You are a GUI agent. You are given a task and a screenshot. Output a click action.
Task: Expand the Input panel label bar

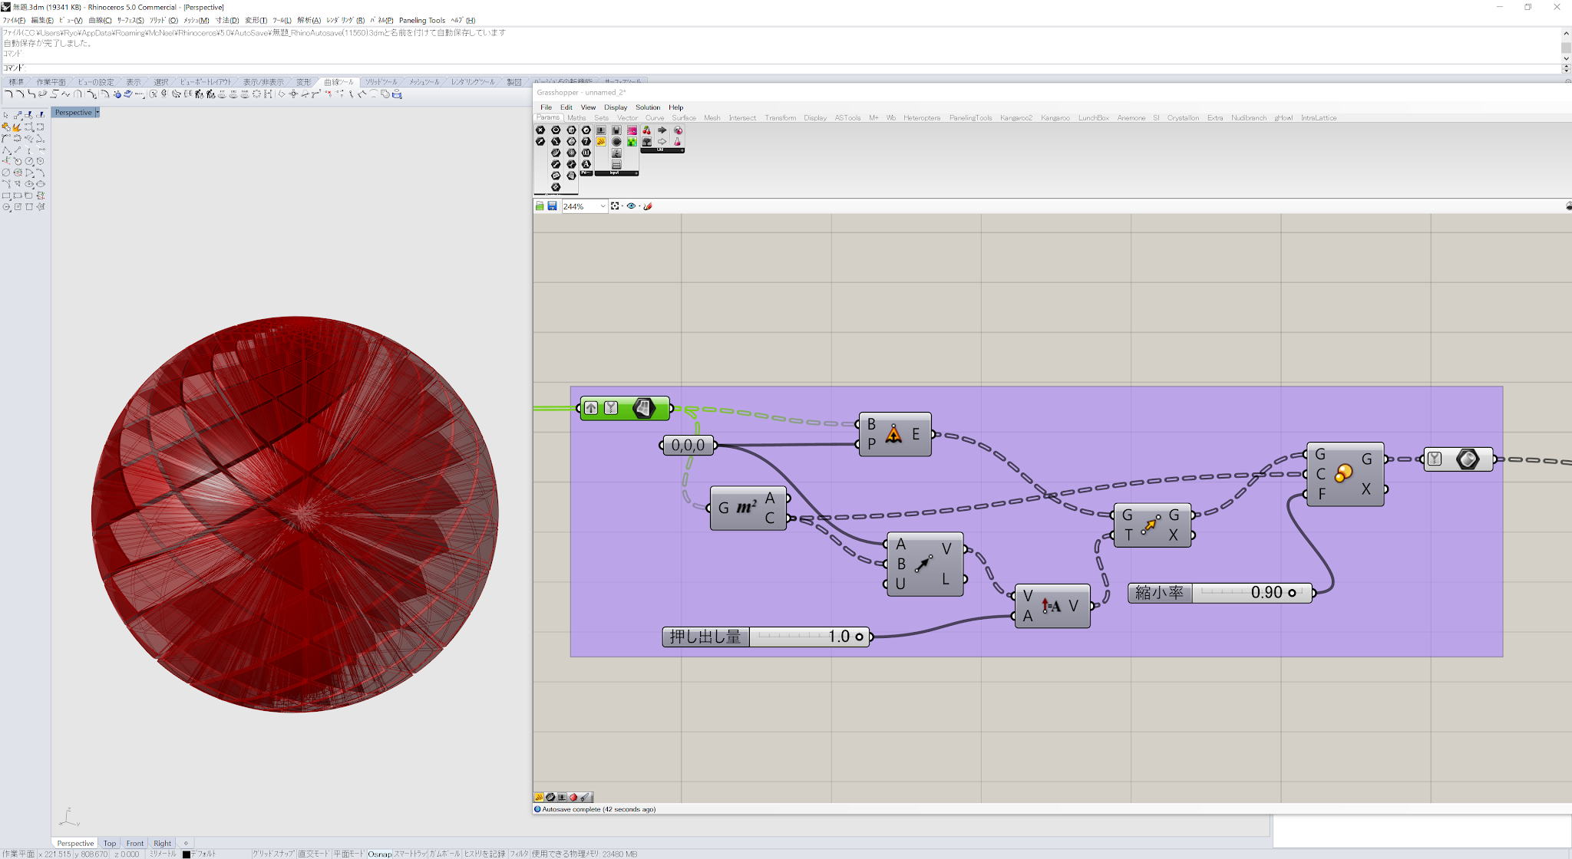[x=614, y=173]
